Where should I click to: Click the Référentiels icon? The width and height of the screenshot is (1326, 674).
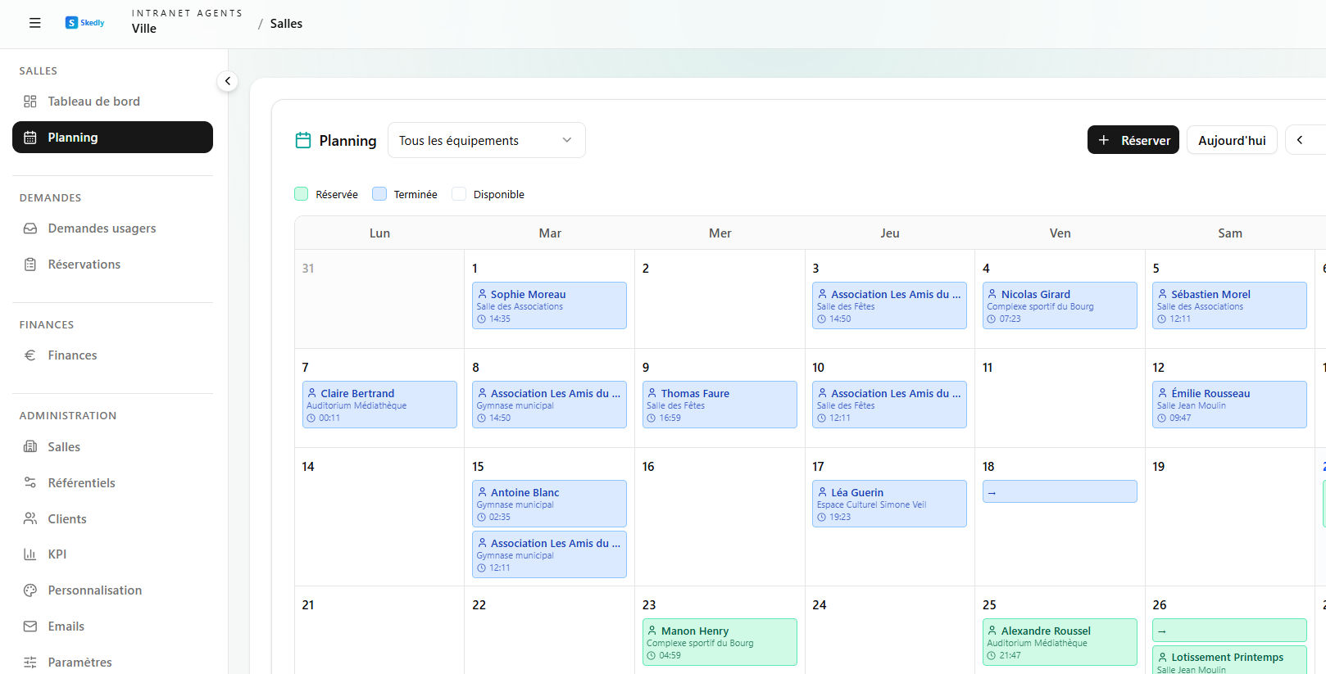(x=30, y=483)
